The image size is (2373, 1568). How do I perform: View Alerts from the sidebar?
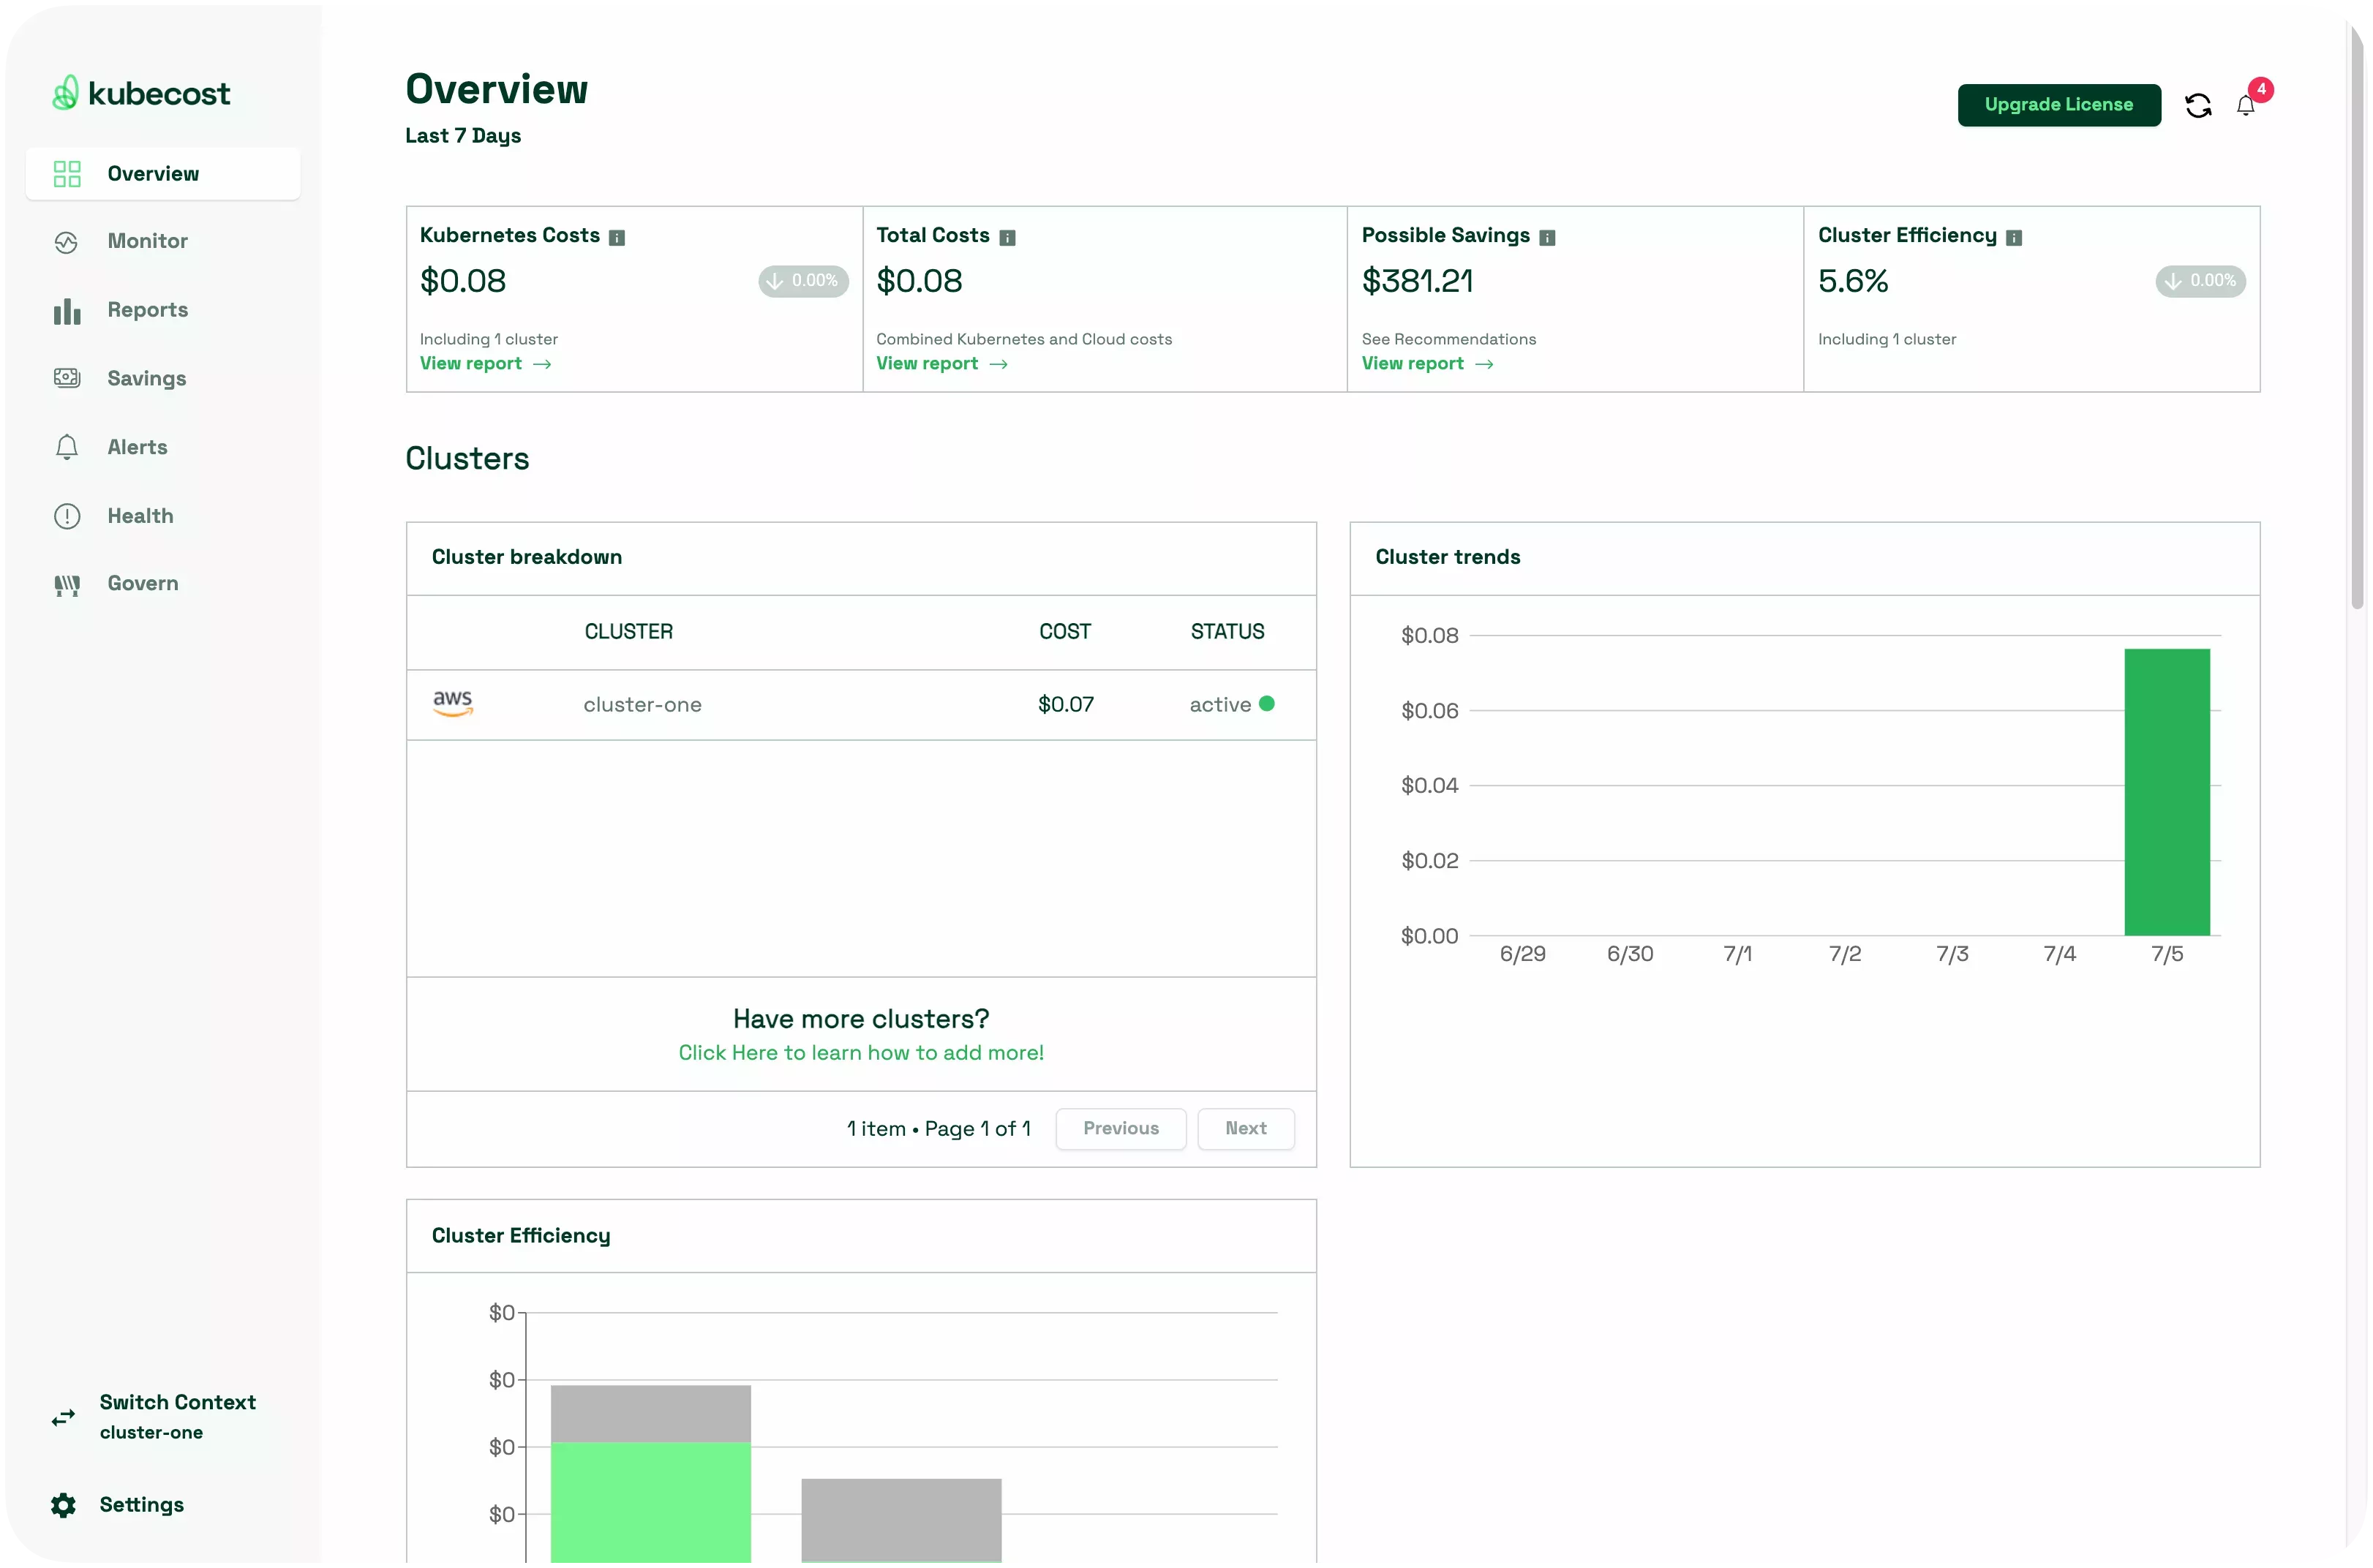pos(137,447)
